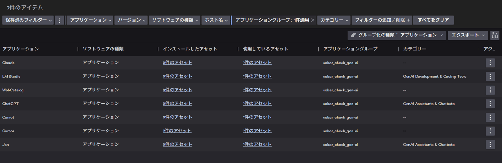Open ChatGPT's in-use assets link
The width and height of the screenshot is (502, 163).
click(x=257, y=104)
